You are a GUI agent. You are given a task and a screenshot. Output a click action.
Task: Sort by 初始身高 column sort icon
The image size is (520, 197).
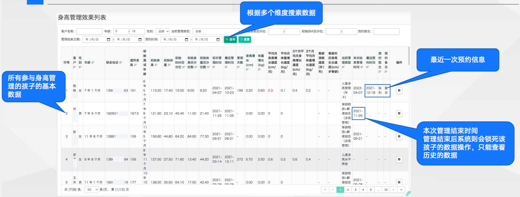(x=156, y=65)
